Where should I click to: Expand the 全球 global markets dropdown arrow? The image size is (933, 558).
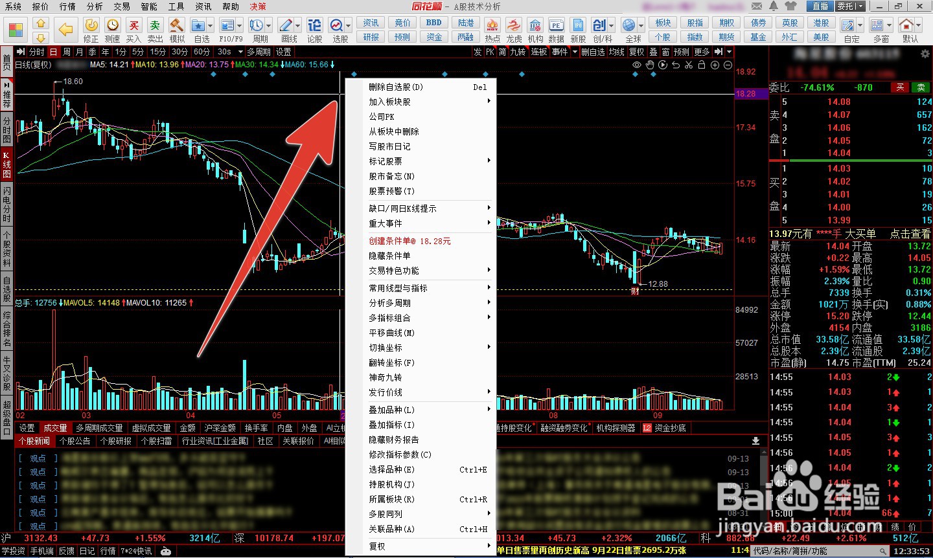click(x=641, y=26)
